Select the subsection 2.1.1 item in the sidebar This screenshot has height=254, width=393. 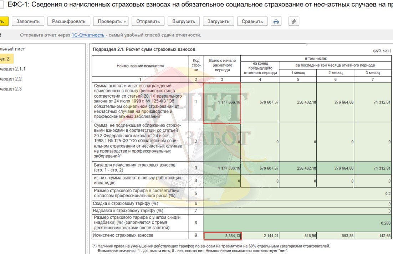pyautogui.click(x=12, y=69)
